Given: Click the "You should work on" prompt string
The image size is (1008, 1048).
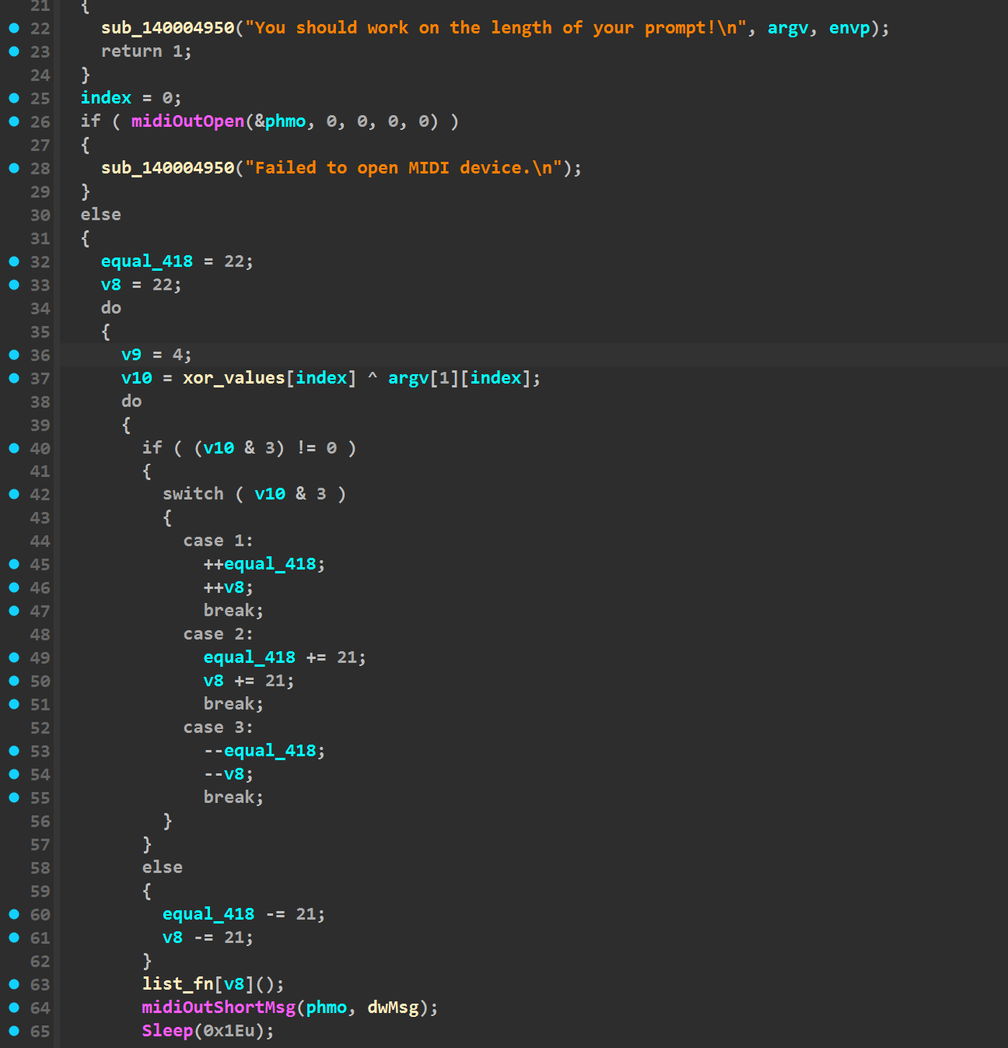Looking at the screenshot, I should pyautogui.click(x=495, y=28).
